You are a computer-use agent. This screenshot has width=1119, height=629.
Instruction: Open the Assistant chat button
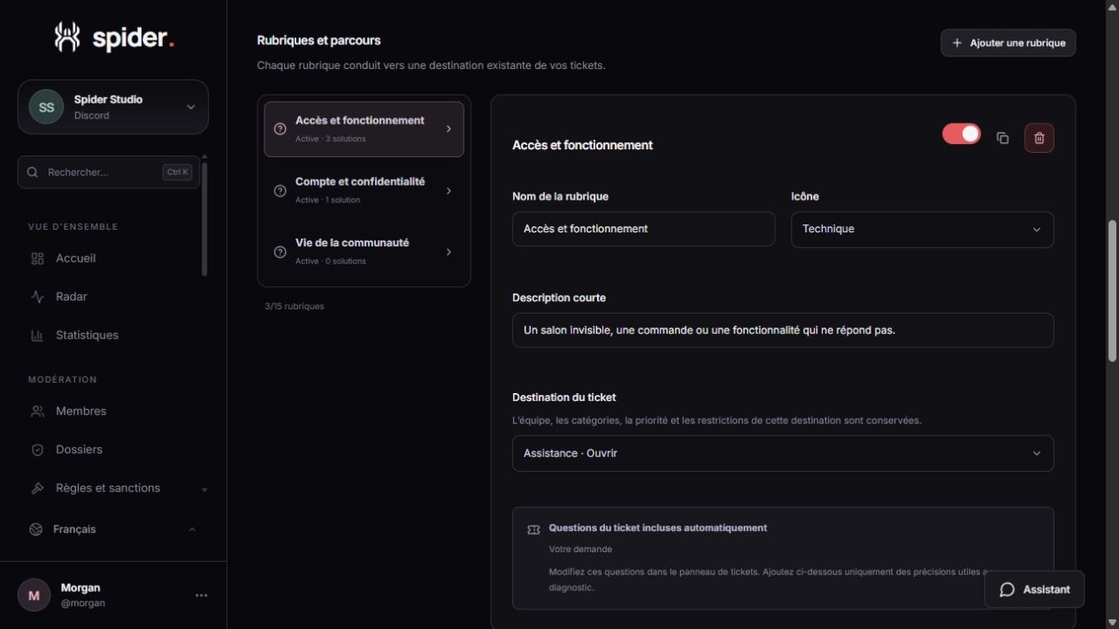[x=1034, y=589]
